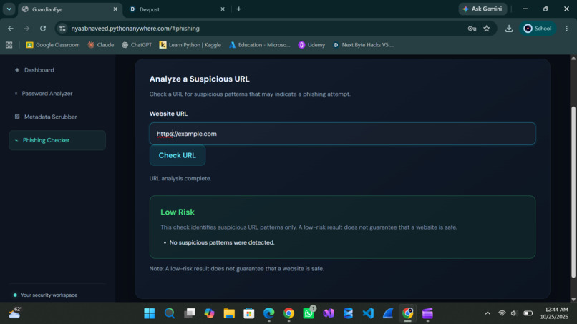Open the password manager key icon
Viewport: 577px width, 324px height.
pos(472,29)
